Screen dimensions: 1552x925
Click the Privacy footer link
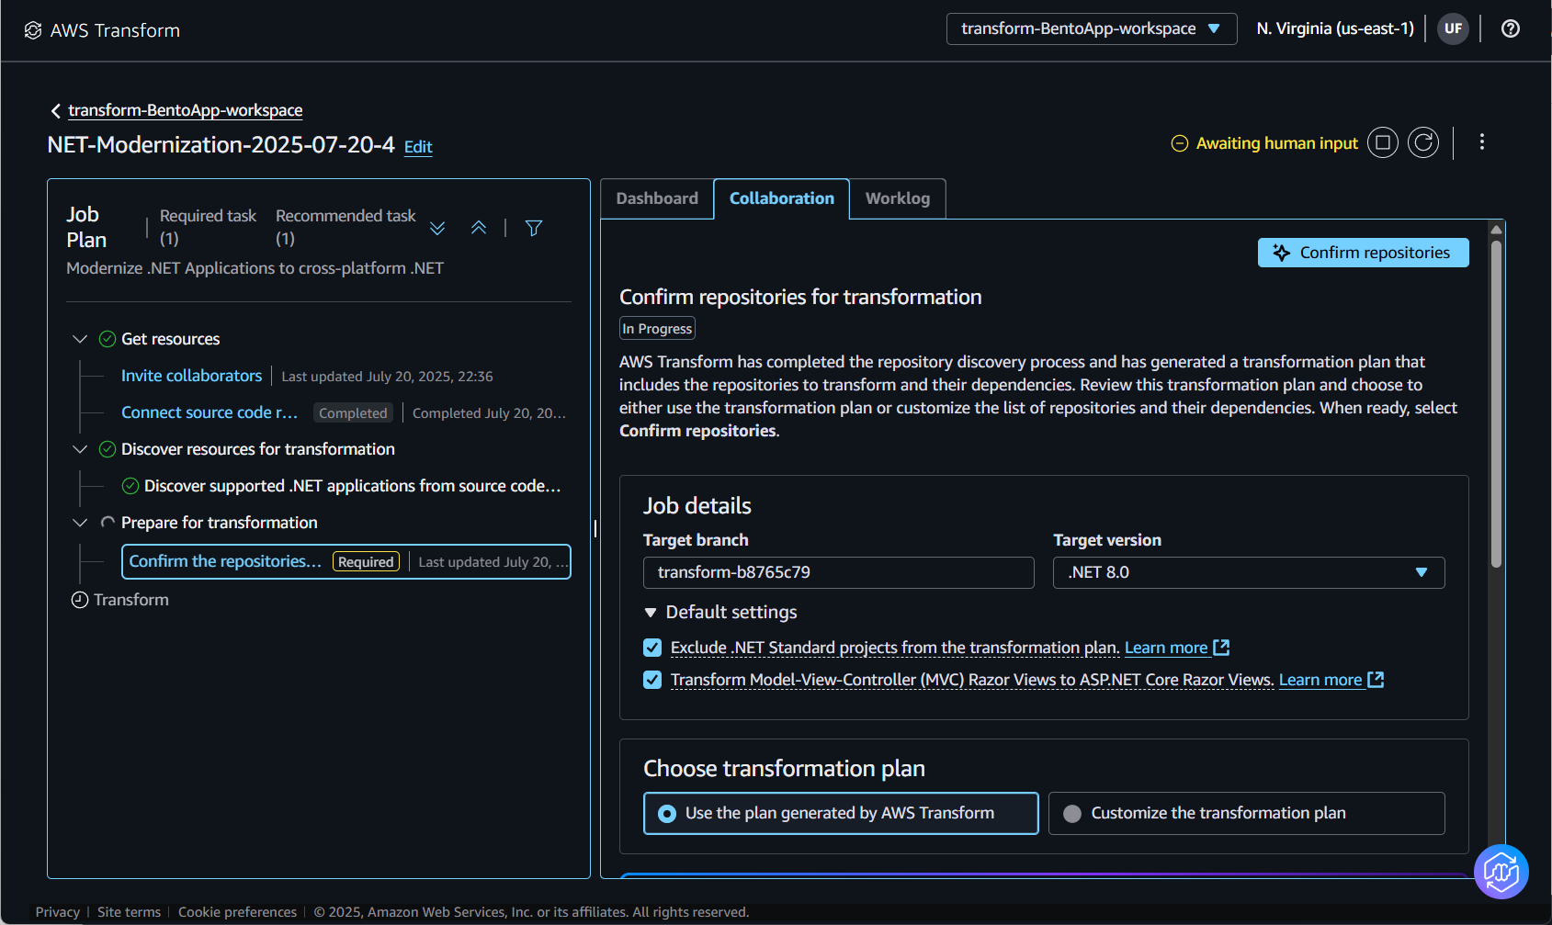(58, 912)
